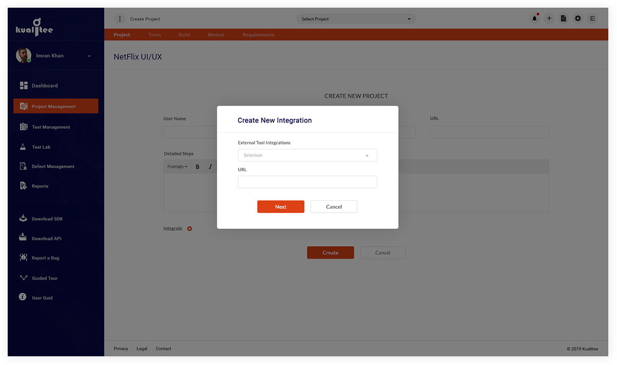The image size is (617, 365).
Task: Open the document icon in header
Action: tap(564, 18)
